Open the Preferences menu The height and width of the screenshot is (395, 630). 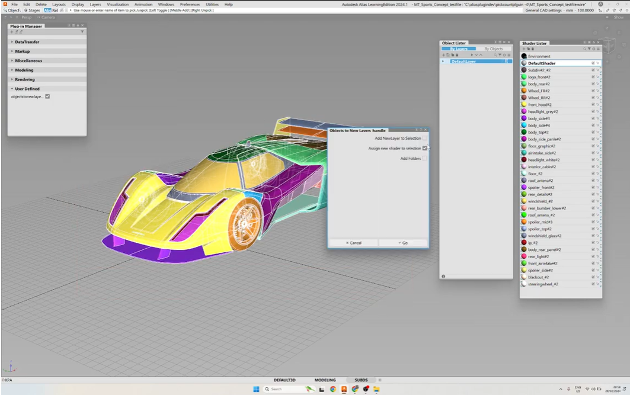click(190, 4)
